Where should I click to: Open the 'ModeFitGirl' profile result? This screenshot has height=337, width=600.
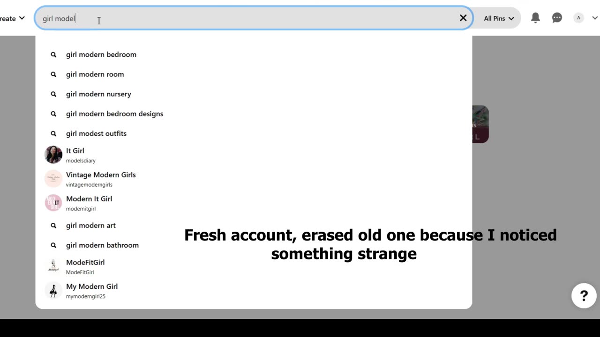(x=254, y=266)
